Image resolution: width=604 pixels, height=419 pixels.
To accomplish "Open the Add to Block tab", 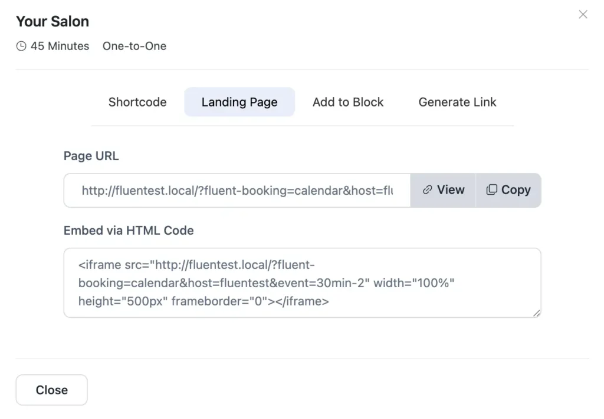I will (348, 102).
